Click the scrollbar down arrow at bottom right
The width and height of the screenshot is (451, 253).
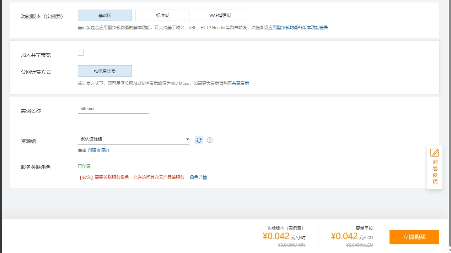pos(449,251)
